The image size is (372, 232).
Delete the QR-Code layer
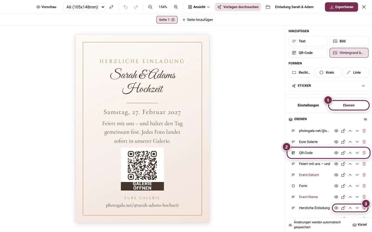tap(364, 153)
